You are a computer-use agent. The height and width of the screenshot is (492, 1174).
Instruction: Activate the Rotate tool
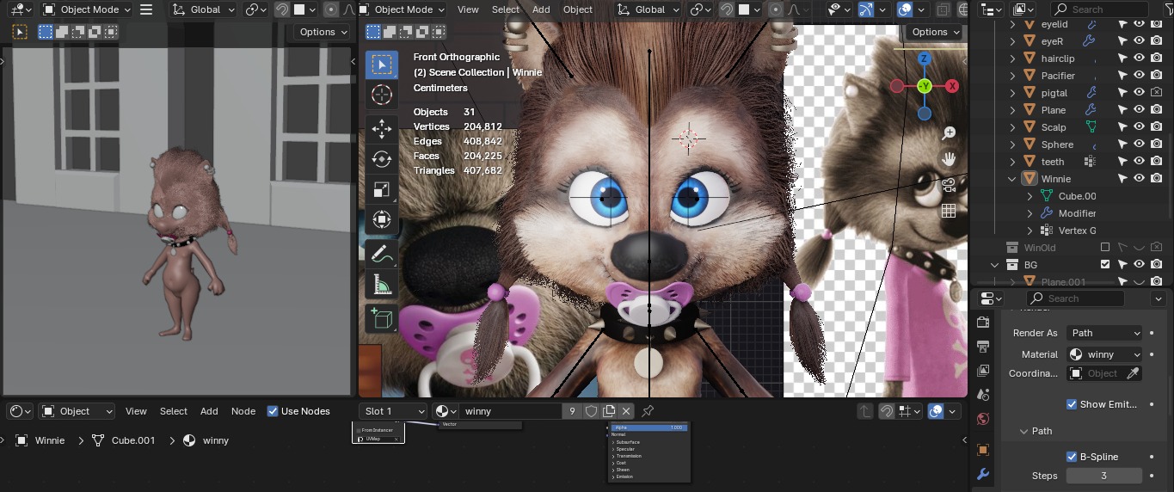point(382,159)
